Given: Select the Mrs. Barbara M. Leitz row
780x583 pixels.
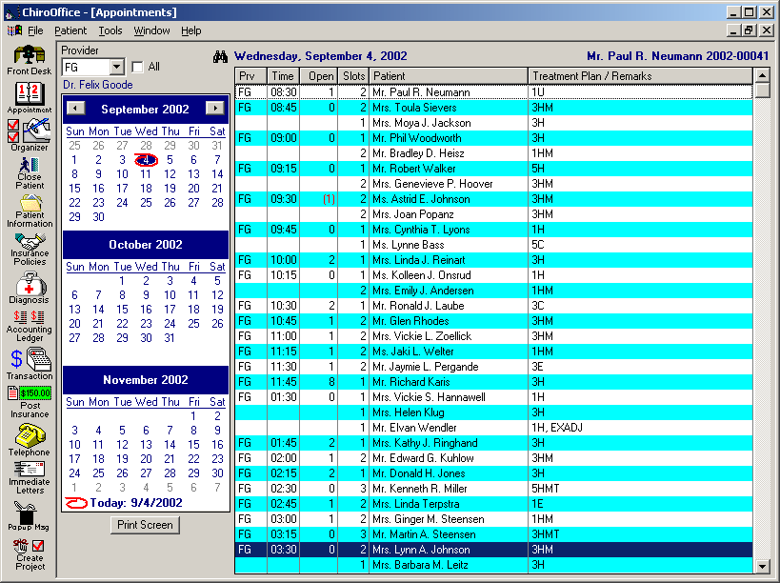Looking at the screenshot, I should click(x=493, y=565).
